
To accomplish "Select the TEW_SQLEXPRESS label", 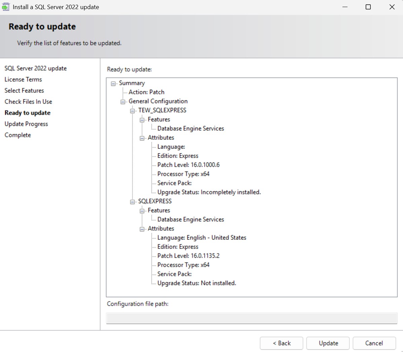I will tap(162, 110).
